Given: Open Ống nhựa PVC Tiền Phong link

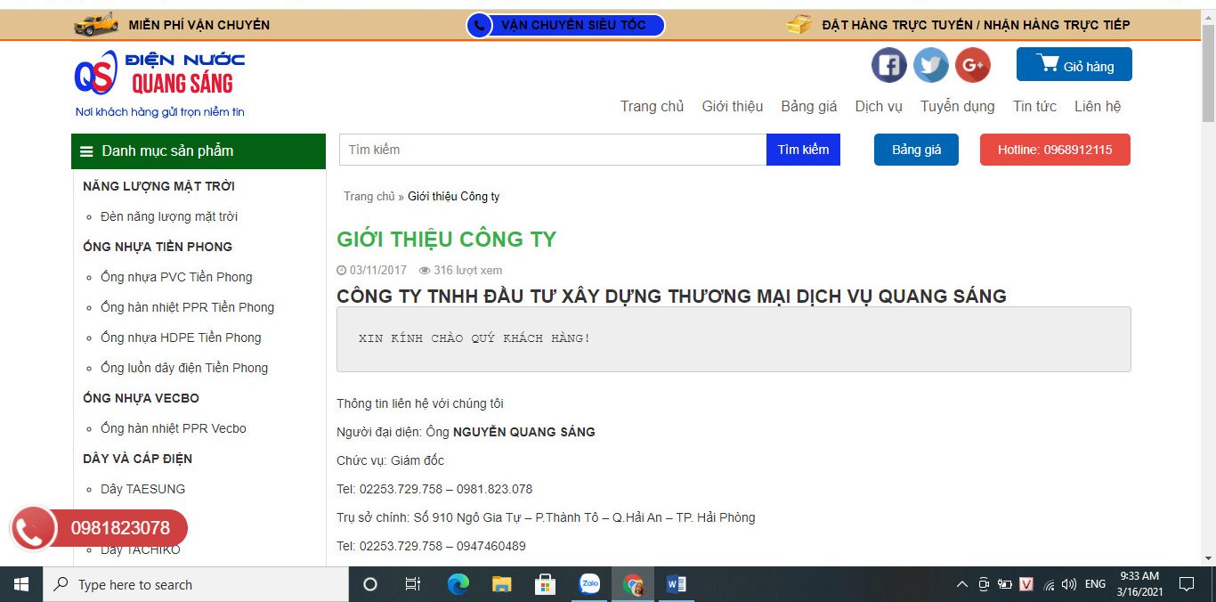Looking at the screenshot, I should pyautogui.click(x=176, y=277).
